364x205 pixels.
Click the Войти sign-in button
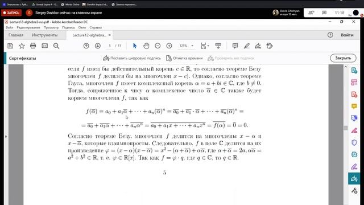(347, 35)
